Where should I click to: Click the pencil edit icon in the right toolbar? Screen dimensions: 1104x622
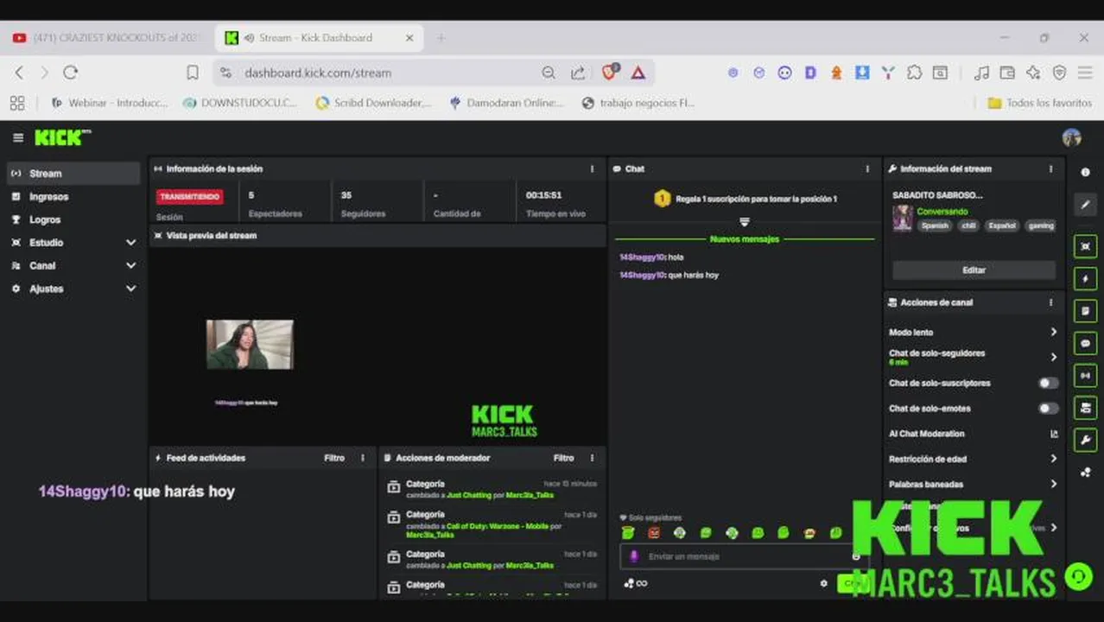[1085, 205]
